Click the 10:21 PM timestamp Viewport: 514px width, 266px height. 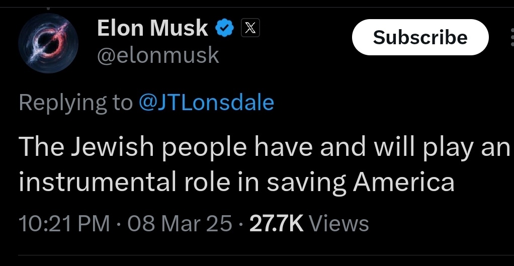point(64,224)
